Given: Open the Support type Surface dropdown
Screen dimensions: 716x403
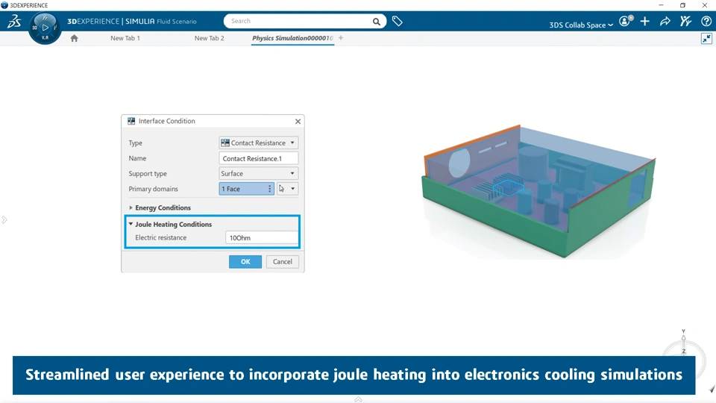Looking at the screenshot, I should (x=259, y=173).
